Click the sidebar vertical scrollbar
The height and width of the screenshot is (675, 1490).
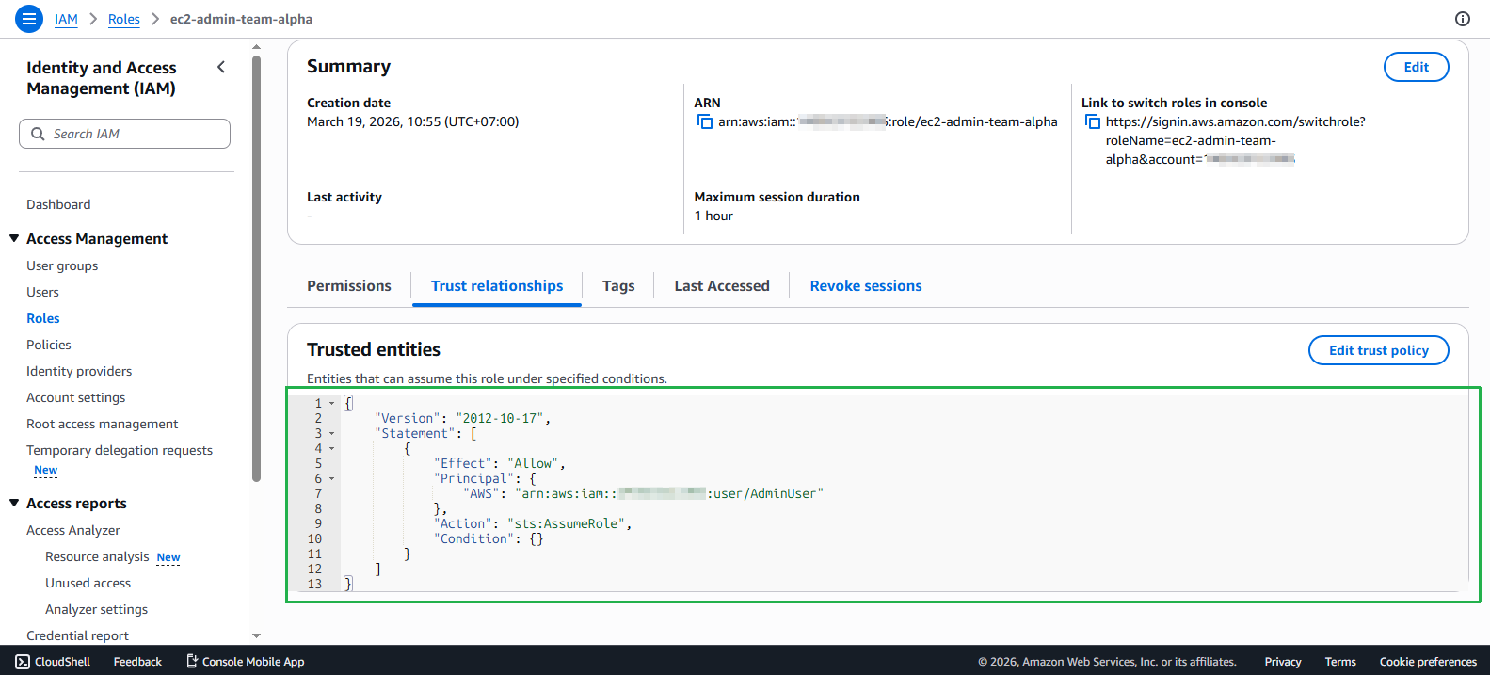click(256, 268)
